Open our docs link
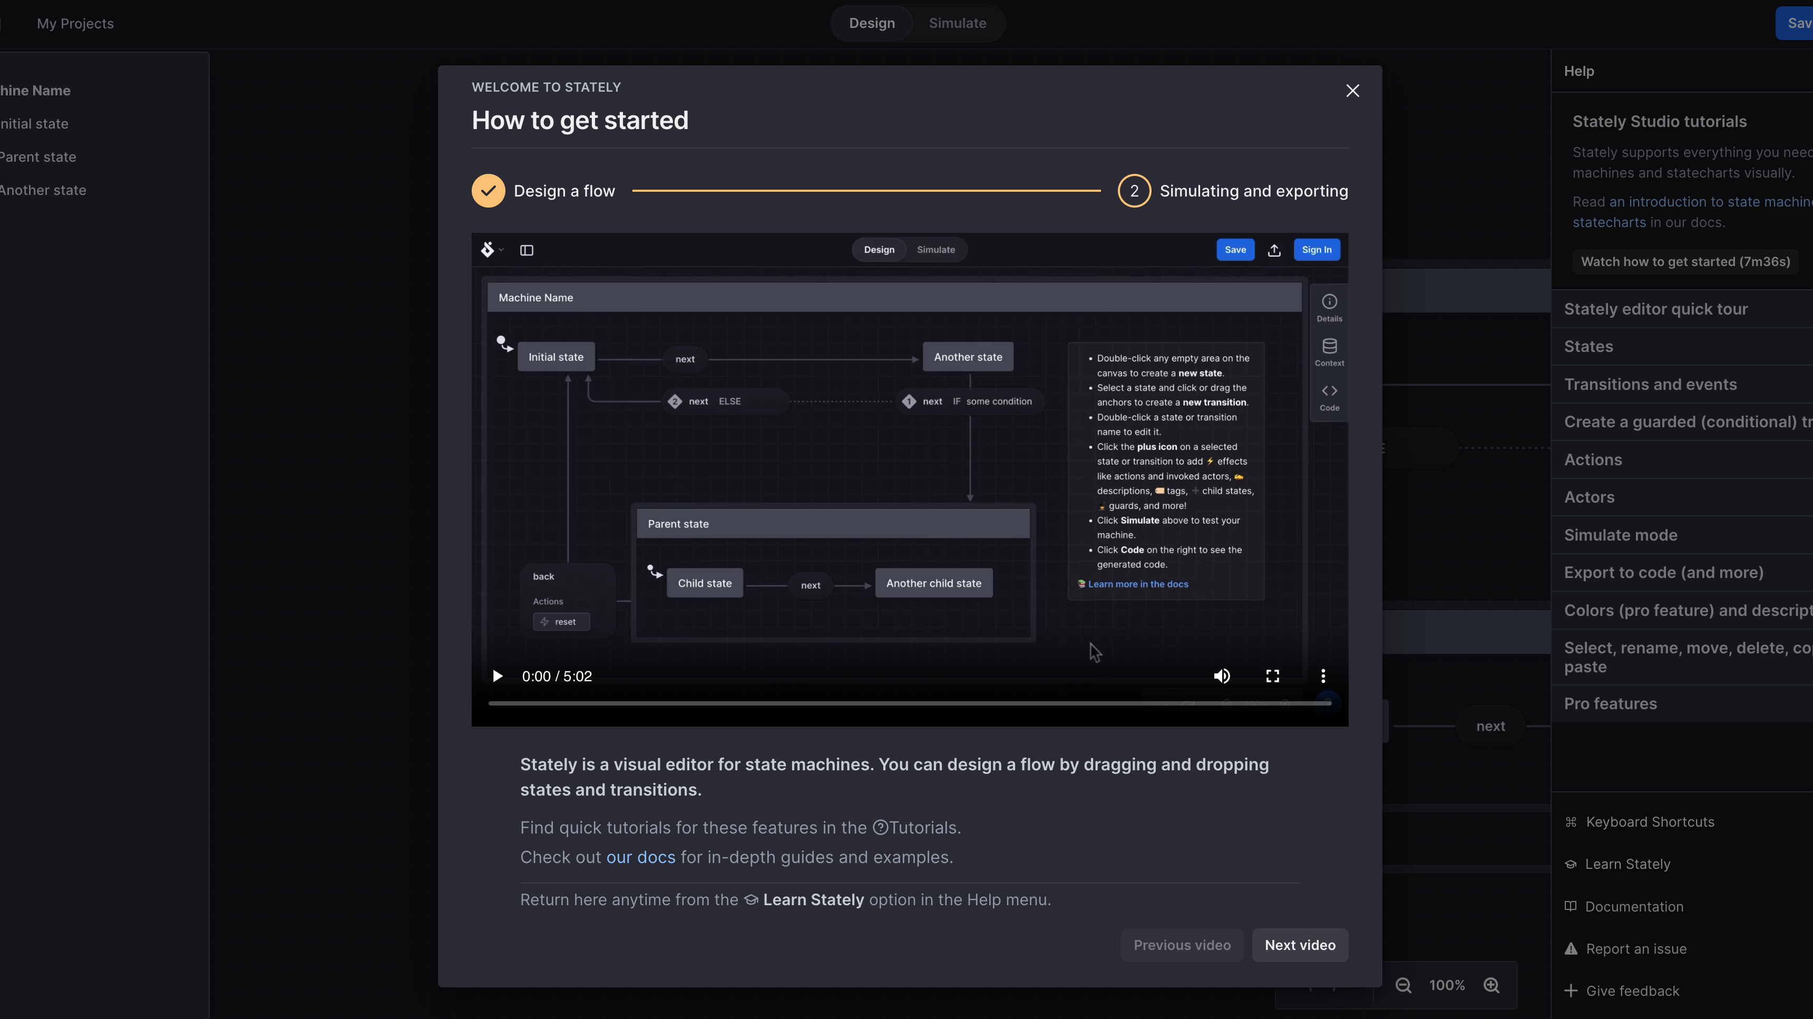 tap(639, 857)
